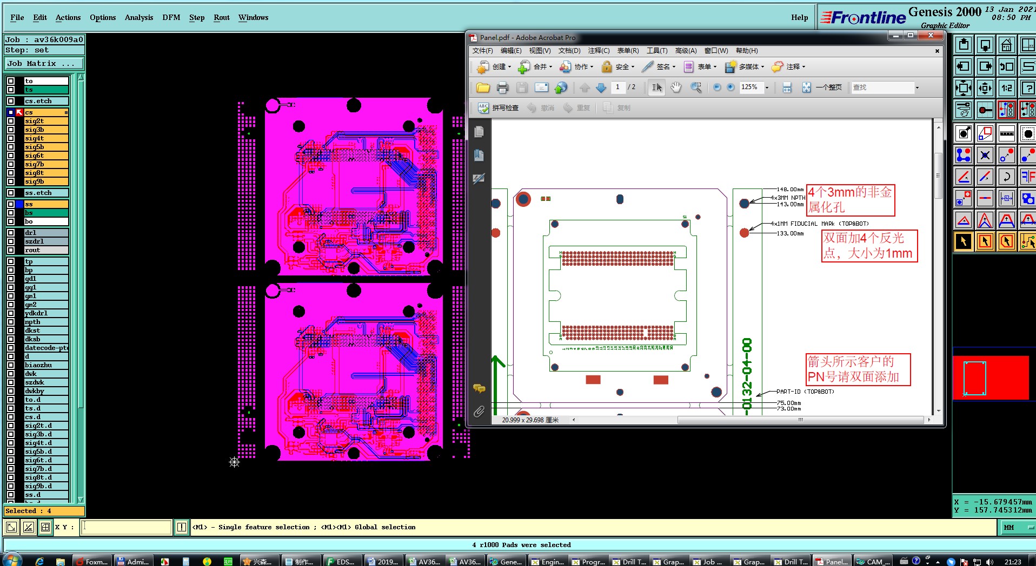
Task: Click the zoom-in frame arrows icon
Action: [964, 88]
